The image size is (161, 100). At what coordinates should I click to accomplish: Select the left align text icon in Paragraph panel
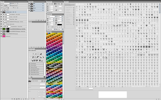48,4
